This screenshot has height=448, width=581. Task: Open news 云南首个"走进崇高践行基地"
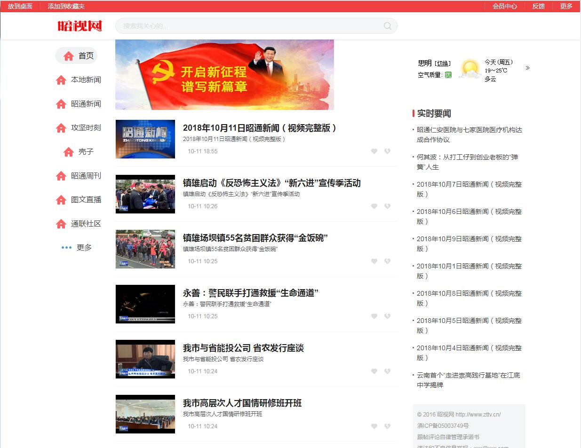[x=468, y=380]
